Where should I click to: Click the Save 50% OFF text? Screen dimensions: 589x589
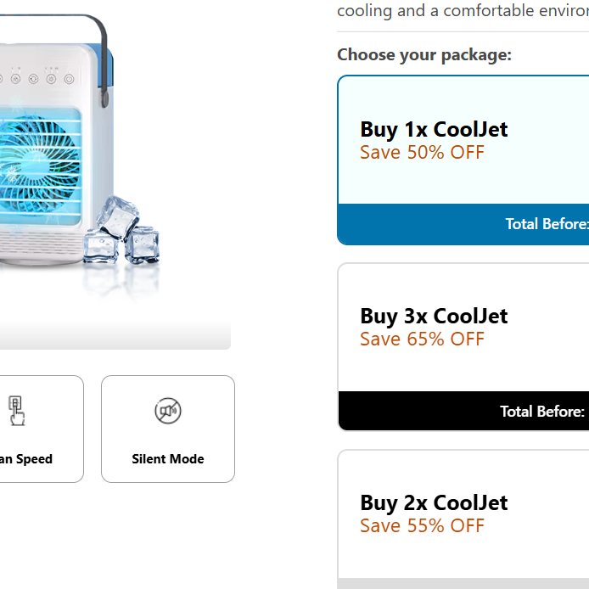pyautogui.click(x=422, y=153)
